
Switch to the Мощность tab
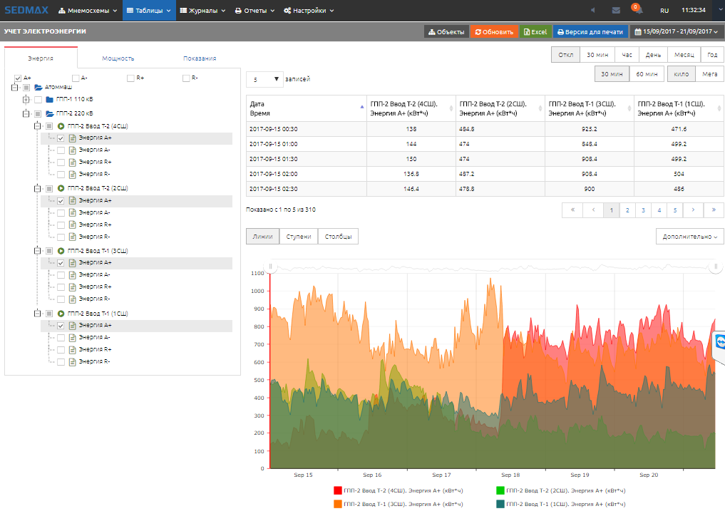[118, 58]
